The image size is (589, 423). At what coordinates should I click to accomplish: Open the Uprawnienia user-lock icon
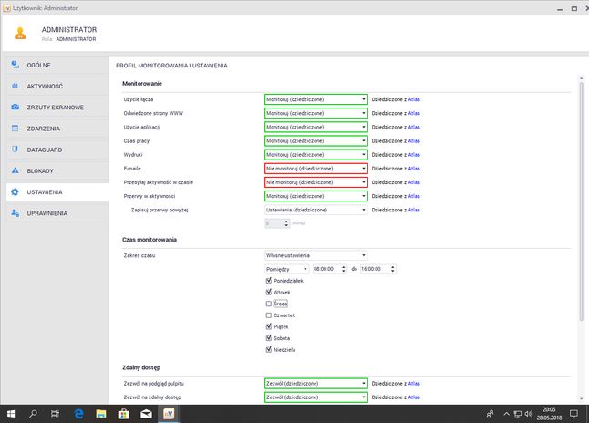click(15, 213)
